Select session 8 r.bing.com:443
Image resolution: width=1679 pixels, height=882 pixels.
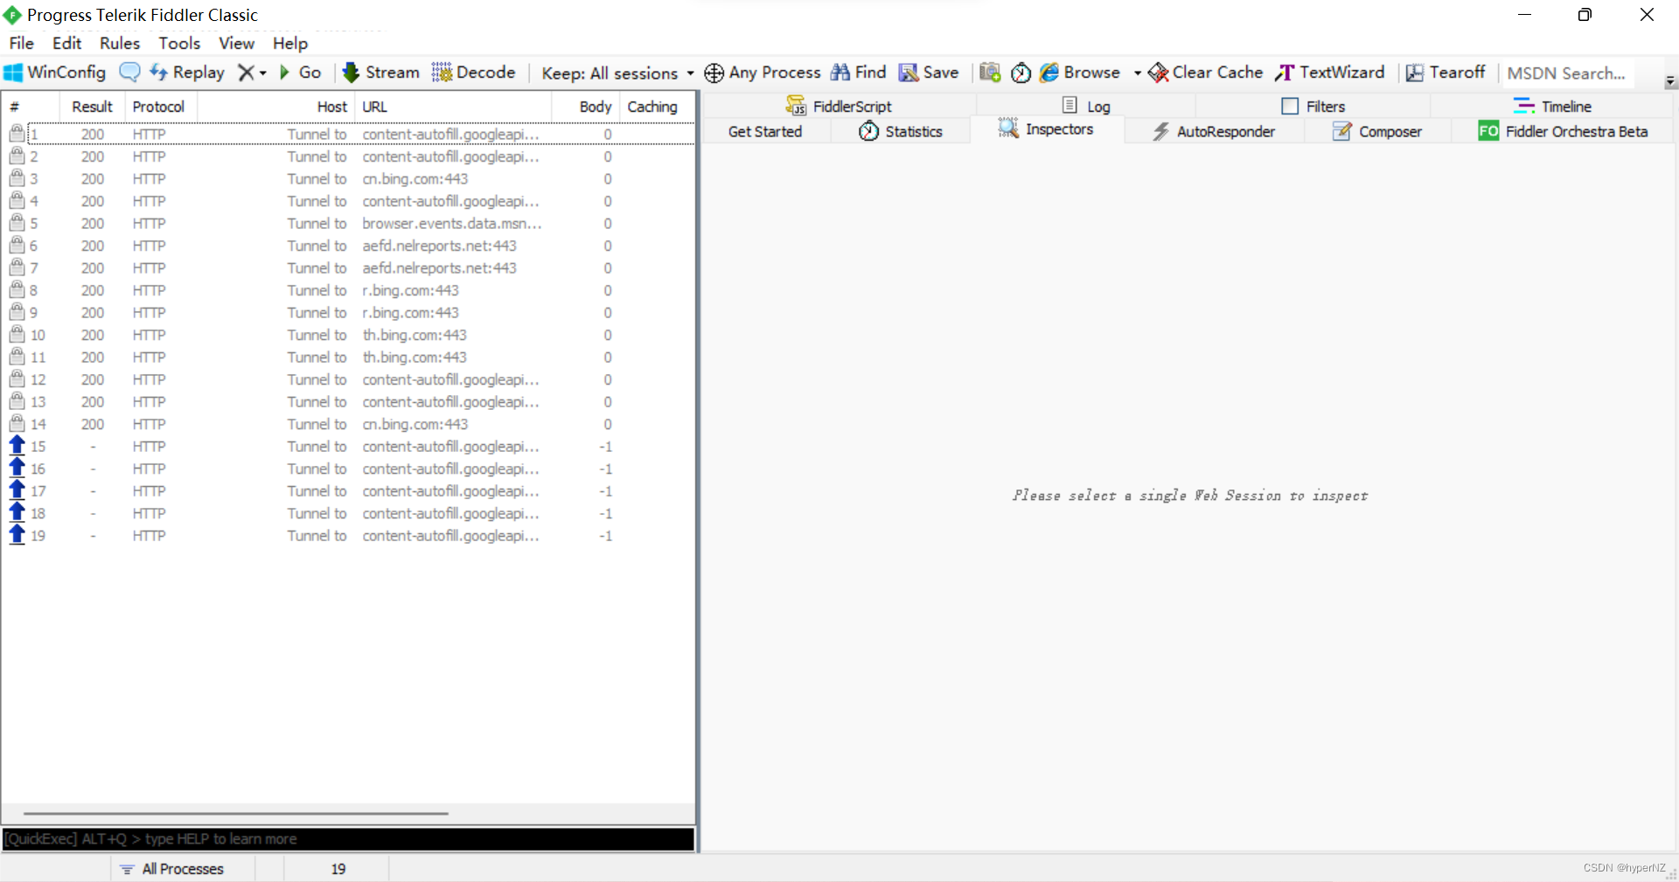pyautogui.click(x=348, y=290)
